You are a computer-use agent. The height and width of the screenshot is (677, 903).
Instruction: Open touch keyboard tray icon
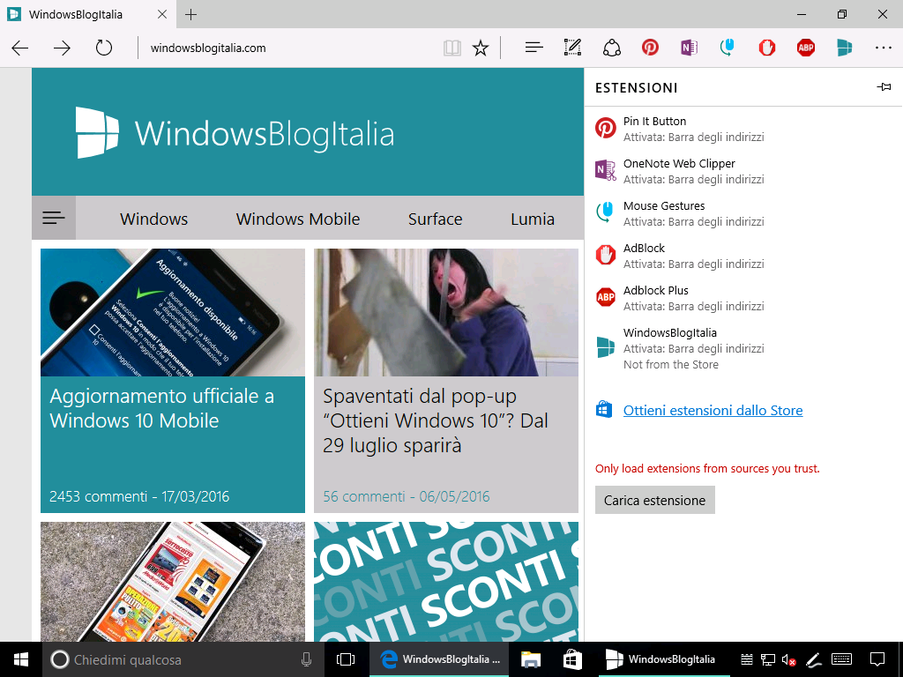coord(842,659)
